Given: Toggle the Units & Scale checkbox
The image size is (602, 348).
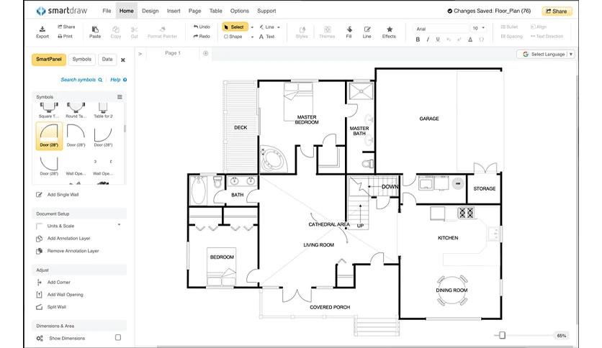Looking at the screenshot, I should coord(39,226).
